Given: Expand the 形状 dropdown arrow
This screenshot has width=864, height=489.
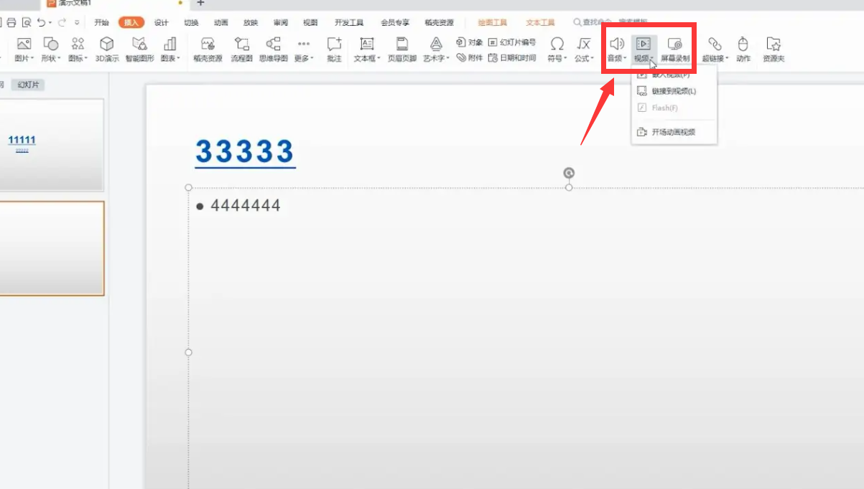Looking at the screenshot, I should click(59, 59).
